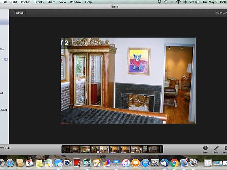Open Preview from the Dock
This screenshot has width=227, height=170.
[194, 163]
